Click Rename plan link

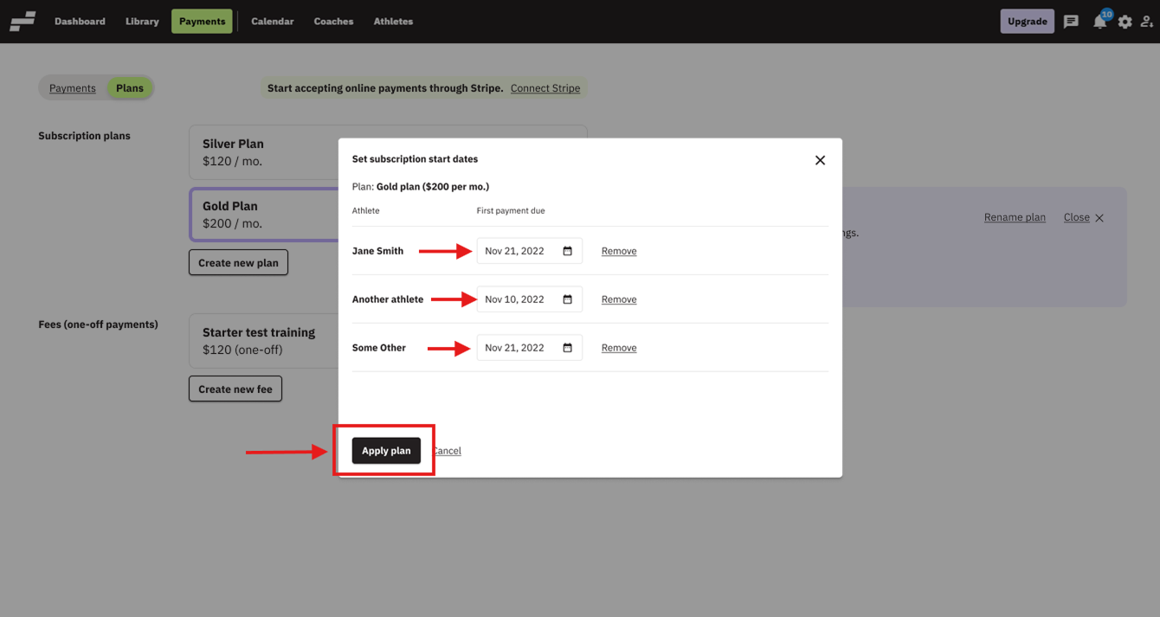[1015, 217]
